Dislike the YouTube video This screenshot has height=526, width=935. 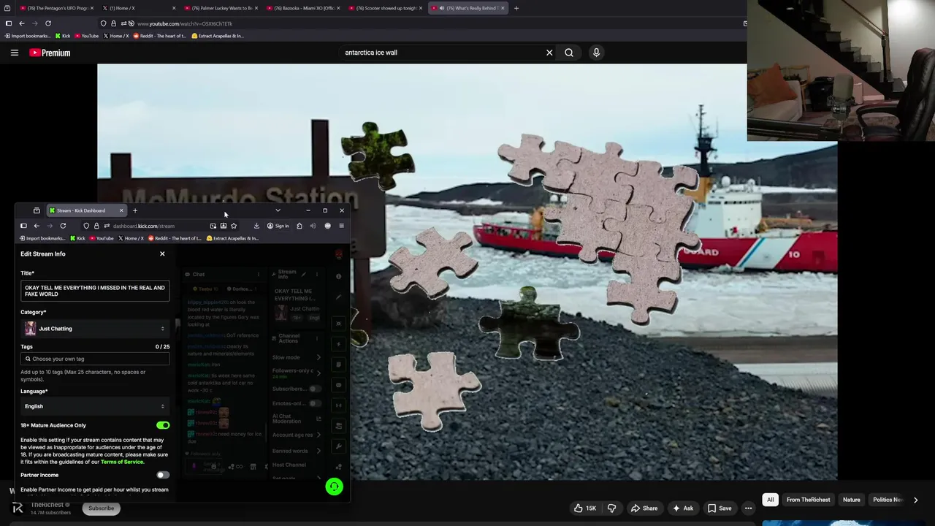tap(612, 508)
